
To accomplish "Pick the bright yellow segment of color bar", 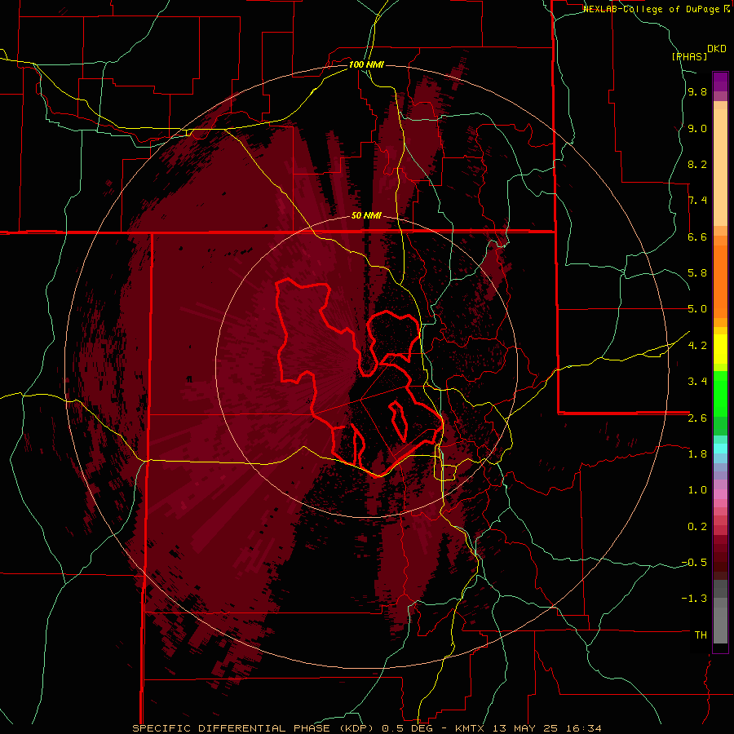I will 720,349.
